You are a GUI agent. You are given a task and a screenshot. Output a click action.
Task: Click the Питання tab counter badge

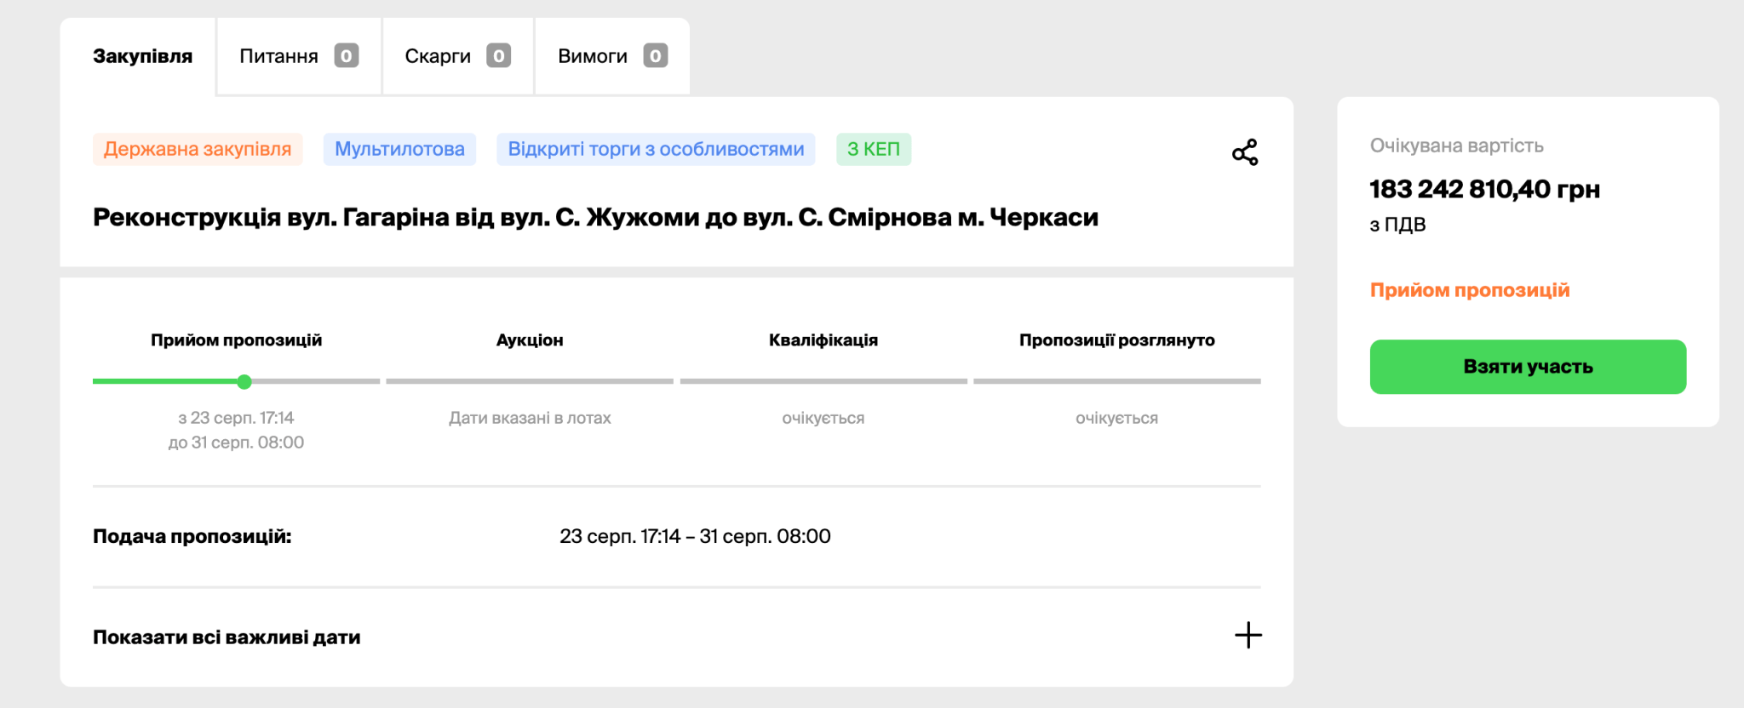(346, 56)
